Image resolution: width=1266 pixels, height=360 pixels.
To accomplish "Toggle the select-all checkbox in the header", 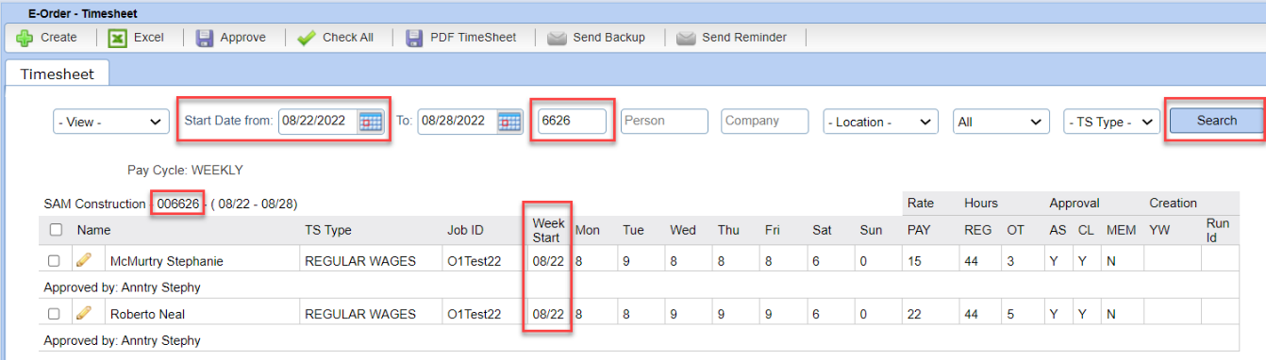I will 56,229.
